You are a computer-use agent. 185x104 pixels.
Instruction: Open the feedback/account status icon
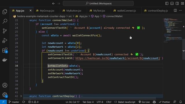tap(175, 102)
